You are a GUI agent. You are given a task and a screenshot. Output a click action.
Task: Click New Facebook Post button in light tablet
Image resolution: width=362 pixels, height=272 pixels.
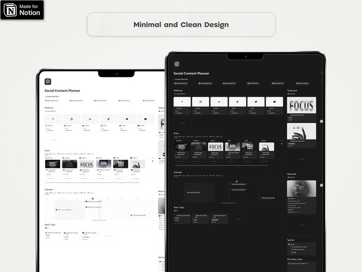pos(52,101)
